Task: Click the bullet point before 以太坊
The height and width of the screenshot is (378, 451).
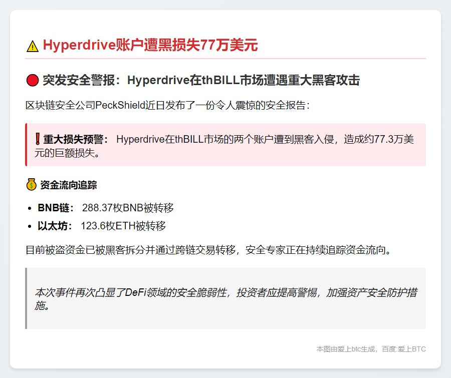Action: coord(30,226)
